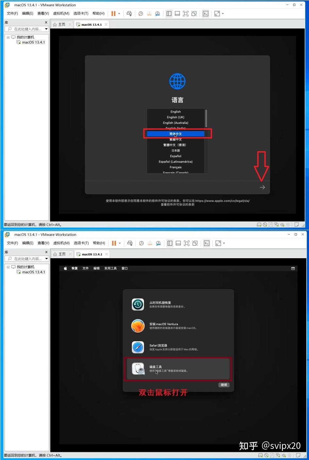The height and width of the screenshot is (460, 309).
Task: Click hard disk status icon in language-screen window
Action: pyautogui.click(x=259, y=225)
